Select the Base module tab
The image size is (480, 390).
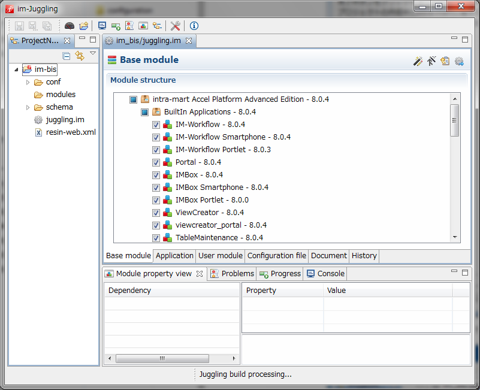[x=129, y=256]
